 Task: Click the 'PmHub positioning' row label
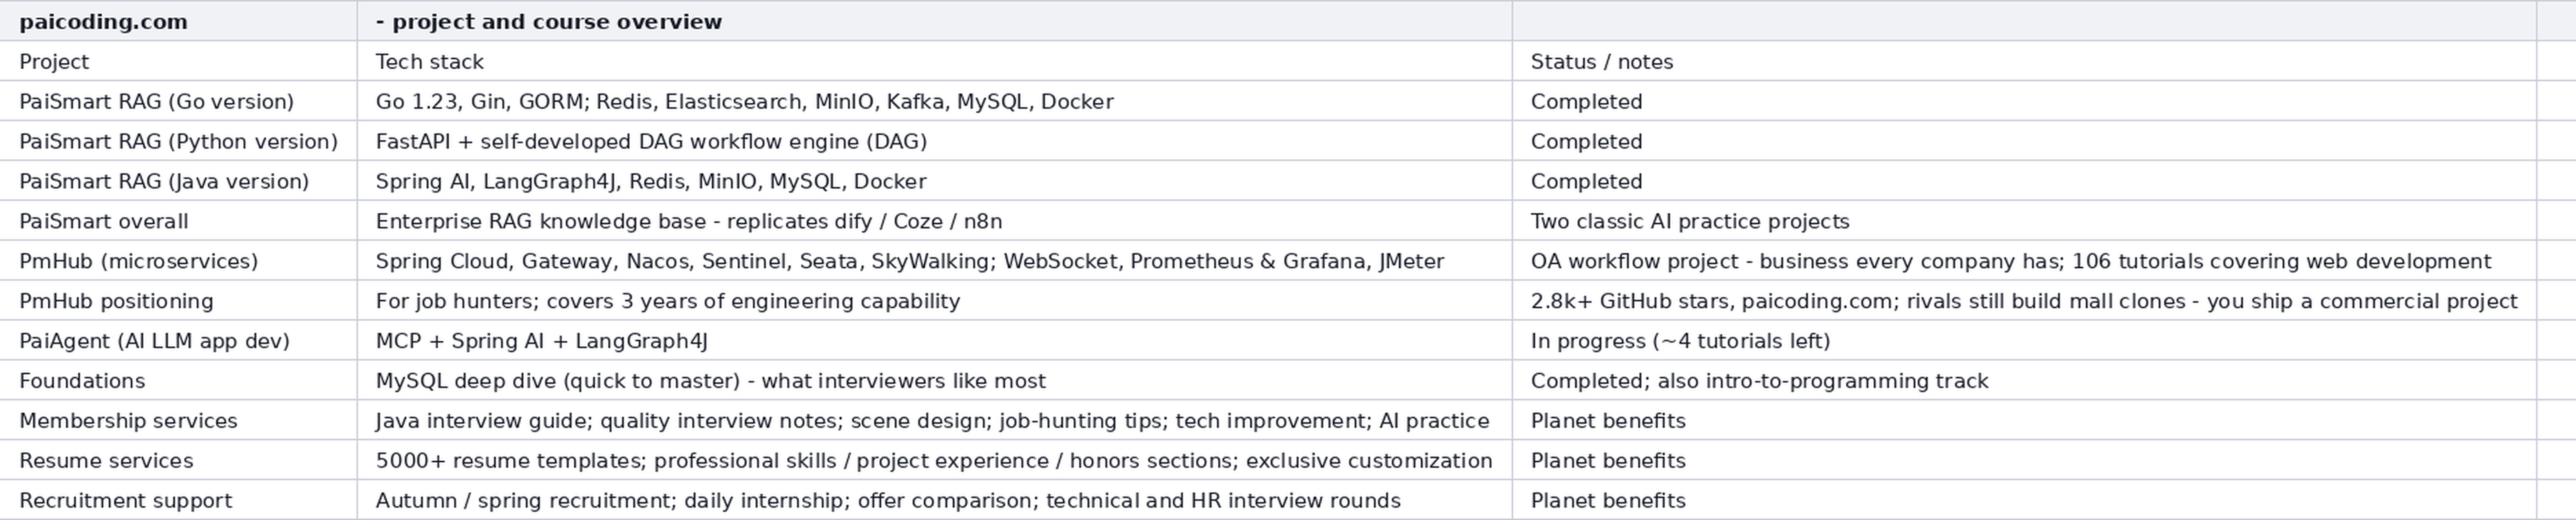pyautogui.click(x=178, y=301)
